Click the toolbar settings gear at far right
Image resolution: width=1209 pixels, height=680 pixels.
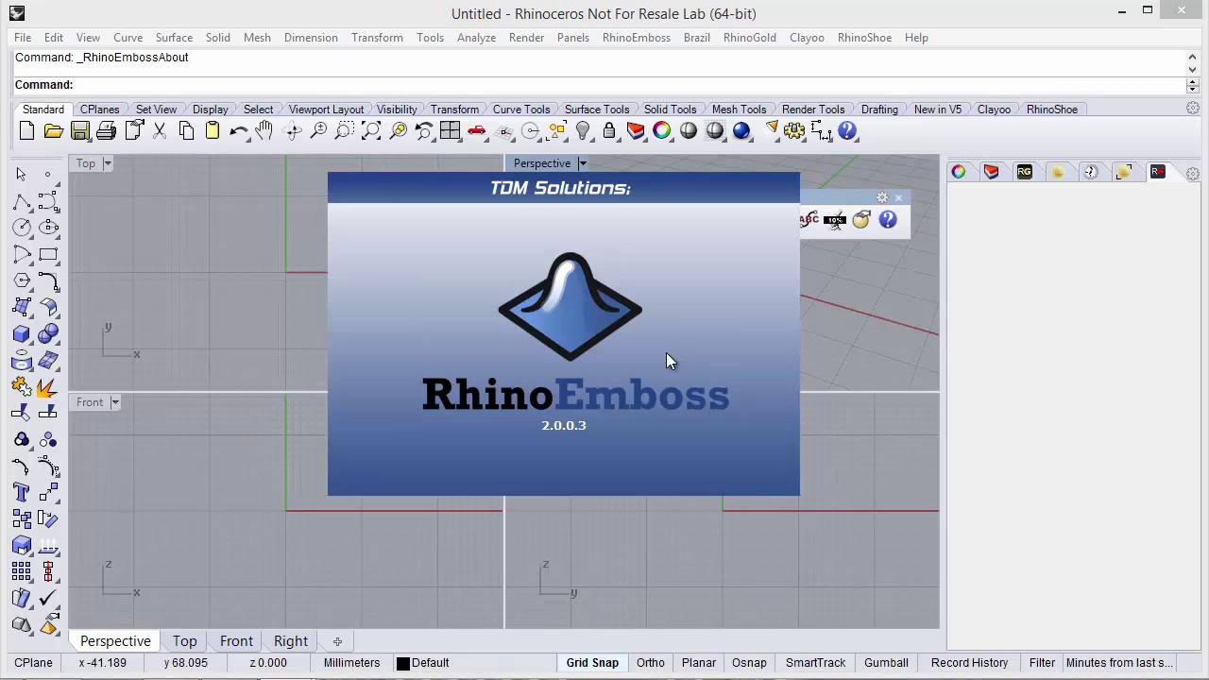coord(1193,109)
